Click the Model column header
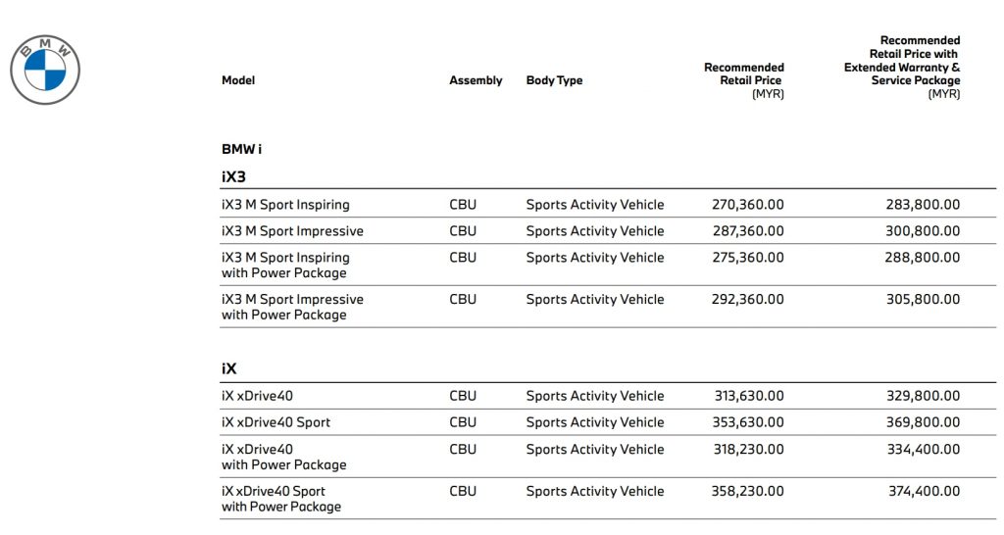This screenshot has height=535, width=1004. pos(238,80)
